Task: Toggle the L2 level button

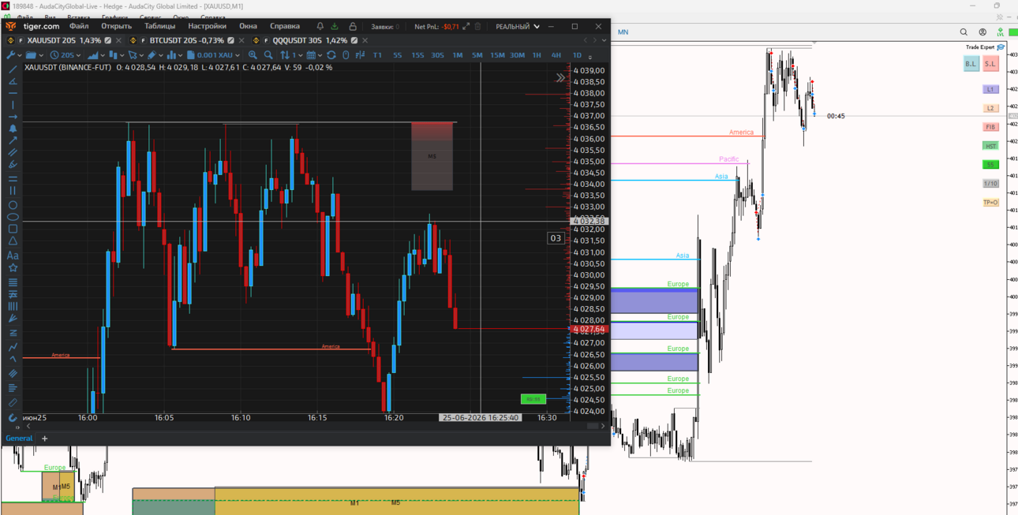Action: (x=990, y=108)
